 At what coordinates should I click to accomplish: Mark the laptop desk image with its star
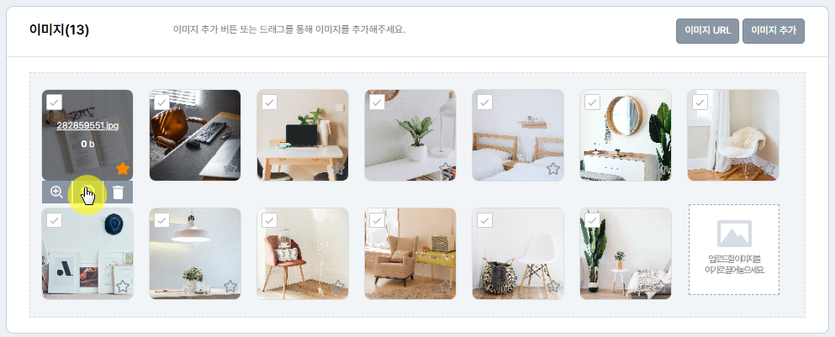coord(338,169)
